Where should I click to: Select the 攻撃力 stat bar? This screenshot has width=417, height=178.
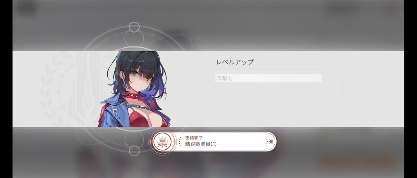coord(268,78)
